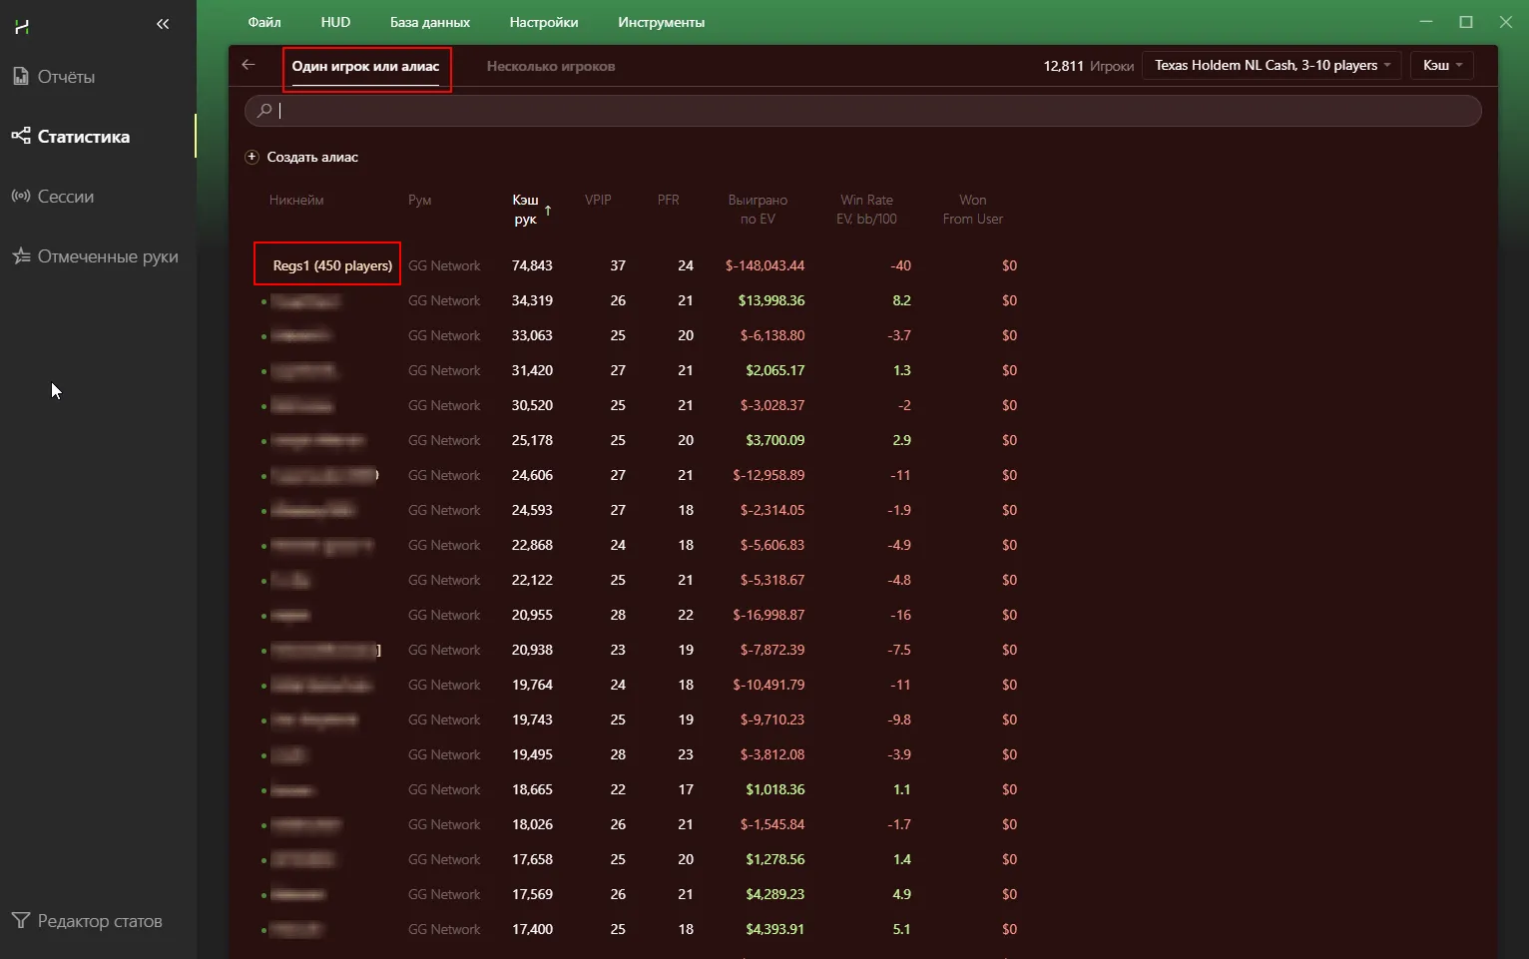
Task: Open the HUD menu
Action: [x=335, y=22]
